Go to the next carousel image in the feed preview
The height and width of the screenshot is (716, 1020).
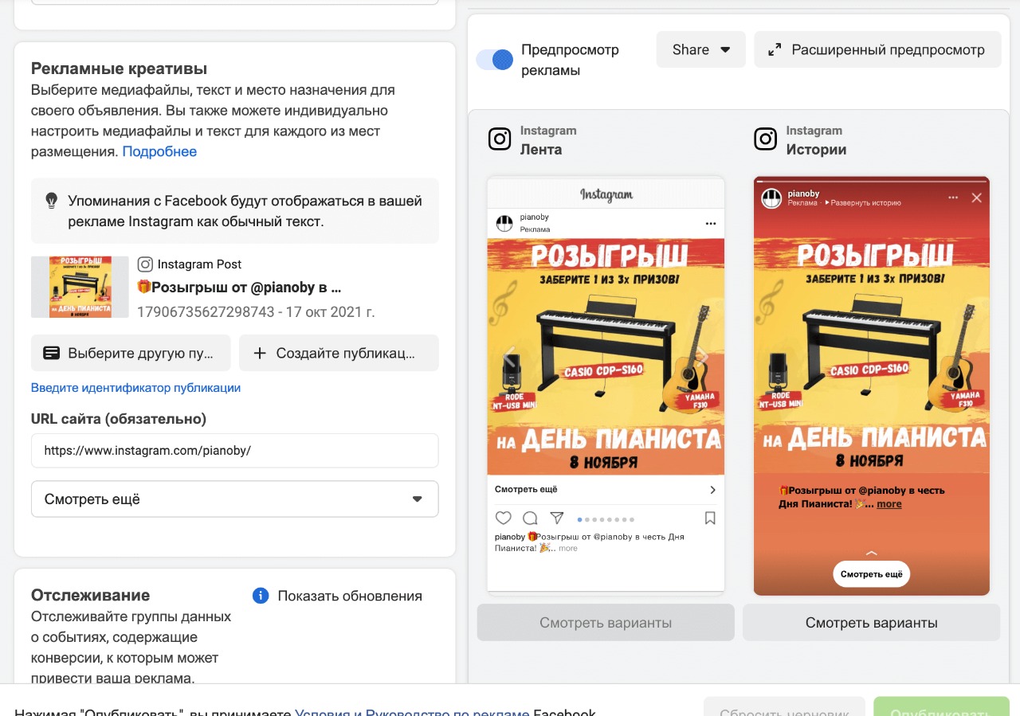tap(702, 355)
